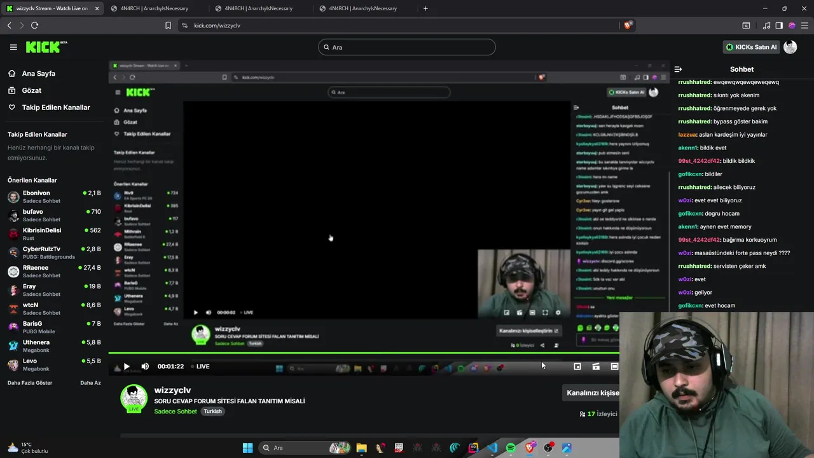Open recommended channel Ebonivon
This screenshot has width=814, height=458.
54,197
